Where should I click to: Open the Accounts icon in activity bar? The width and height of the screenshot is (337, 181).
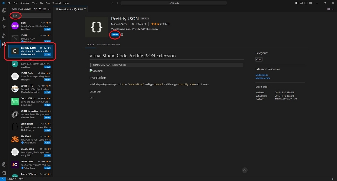[x=4, y=164]
